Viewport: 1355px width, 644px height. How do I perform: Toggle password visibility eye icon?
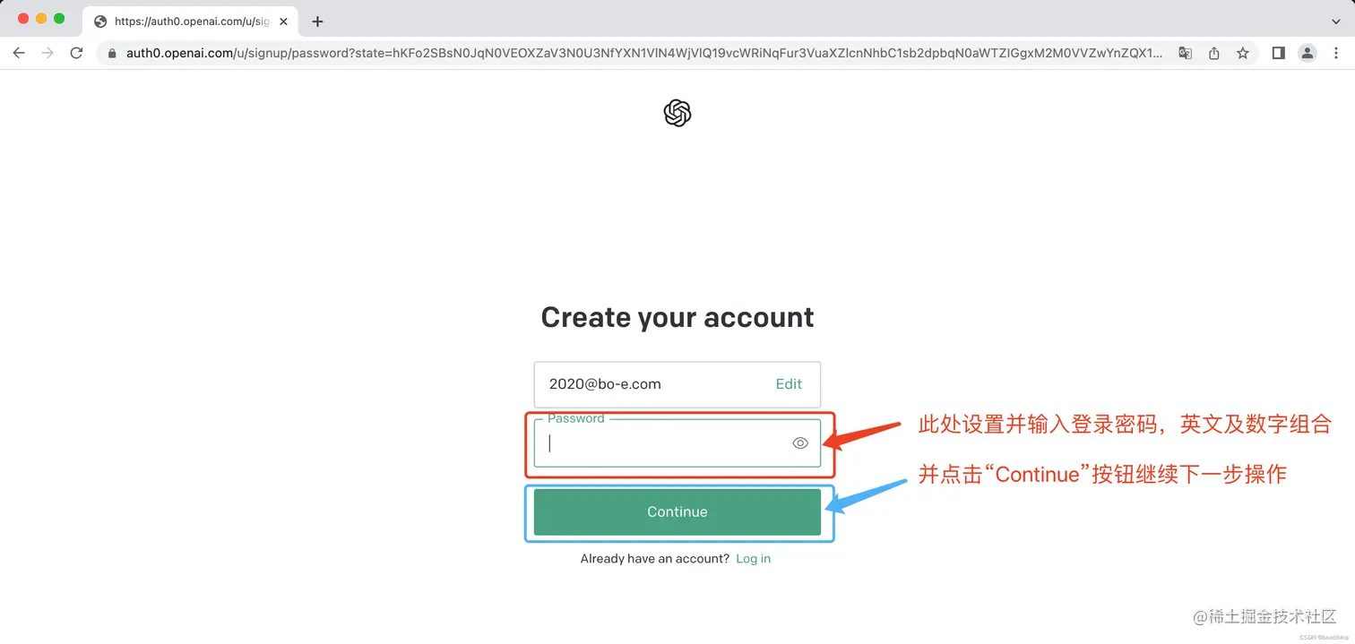pos(800,442)
